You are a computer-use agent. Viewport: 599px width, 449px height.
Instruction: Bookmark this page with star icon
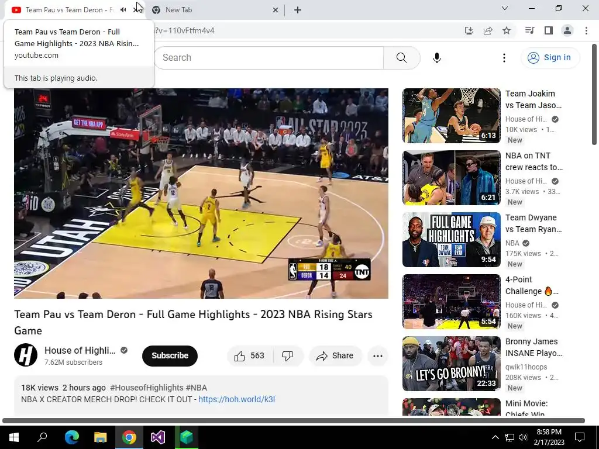click(507, 30)
